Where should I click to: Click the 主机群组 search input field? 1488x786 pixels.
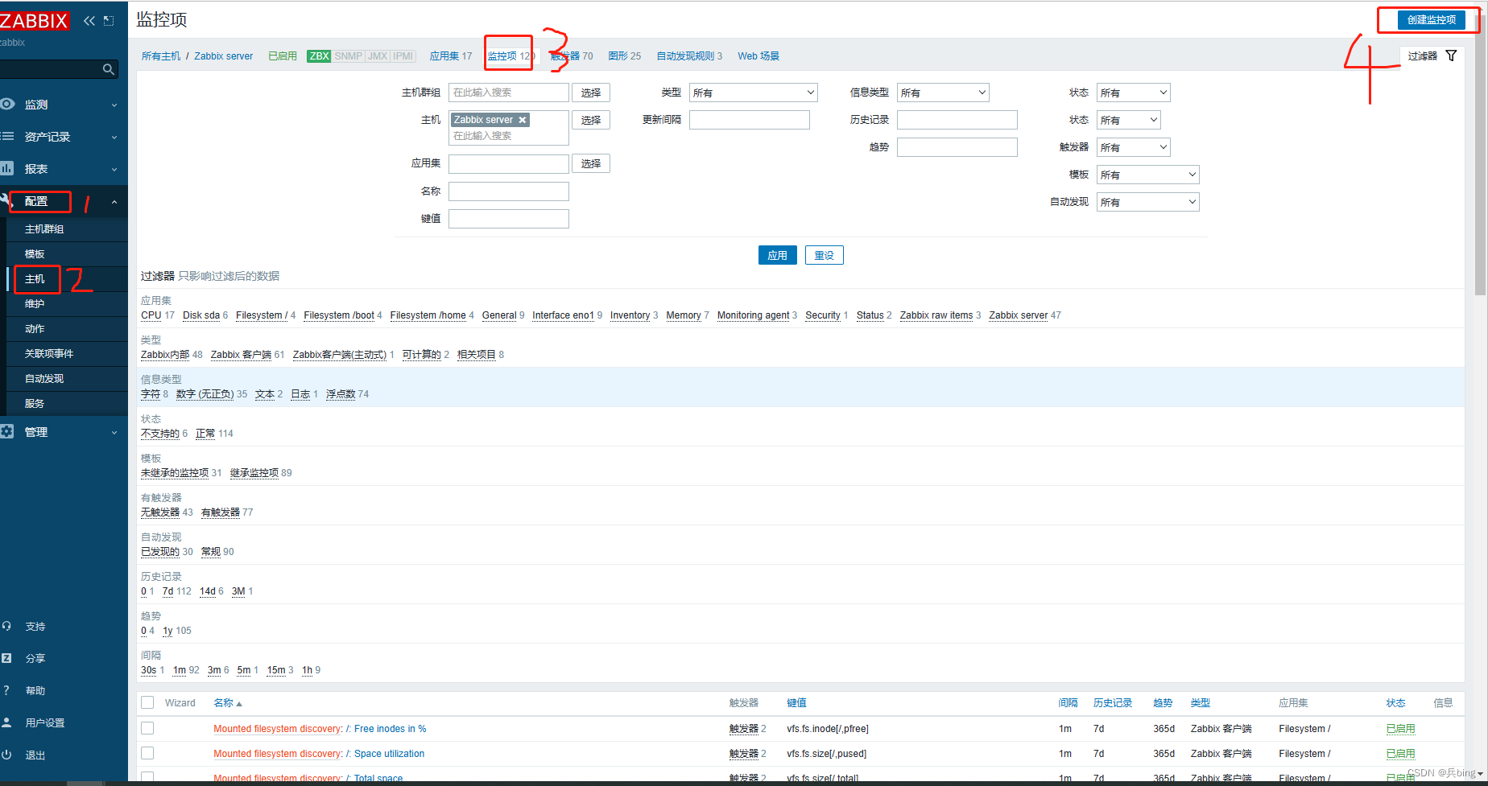click(x=509, y=93)
